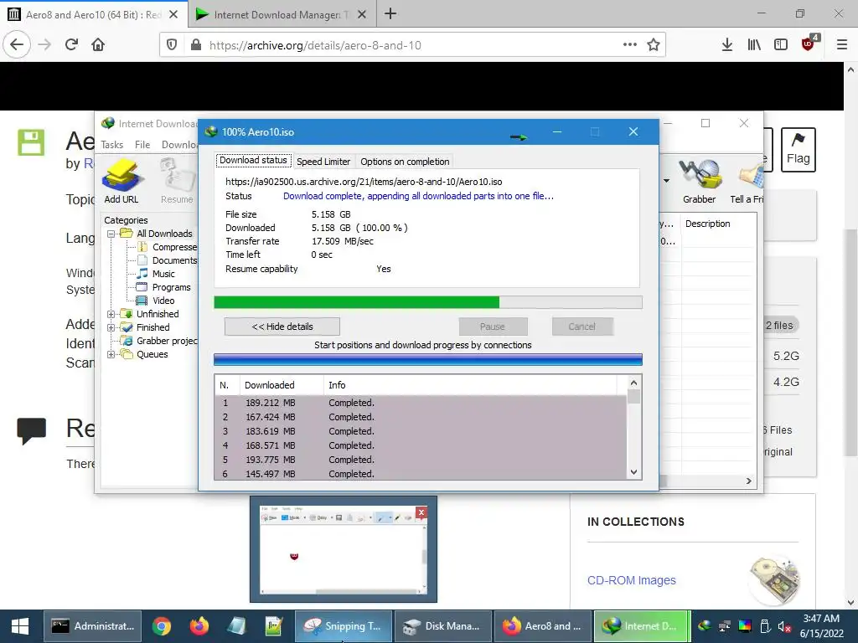Open uBlock Origin extension icon
Image resolution: width=858 pixels, height=643 pixels.
coord(809,44)
